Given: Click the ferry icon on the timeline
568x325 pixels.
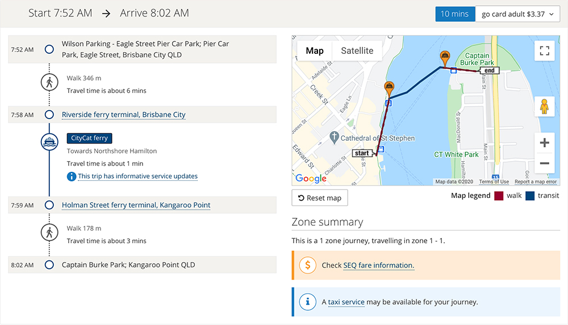Looking at the screenshot, I should (49, 142).
